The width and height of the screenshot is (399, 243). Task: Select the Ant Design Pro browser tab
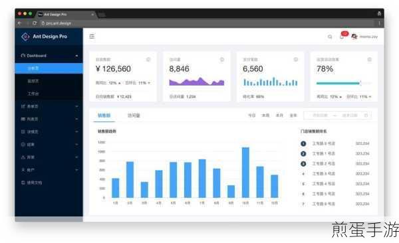66,15
